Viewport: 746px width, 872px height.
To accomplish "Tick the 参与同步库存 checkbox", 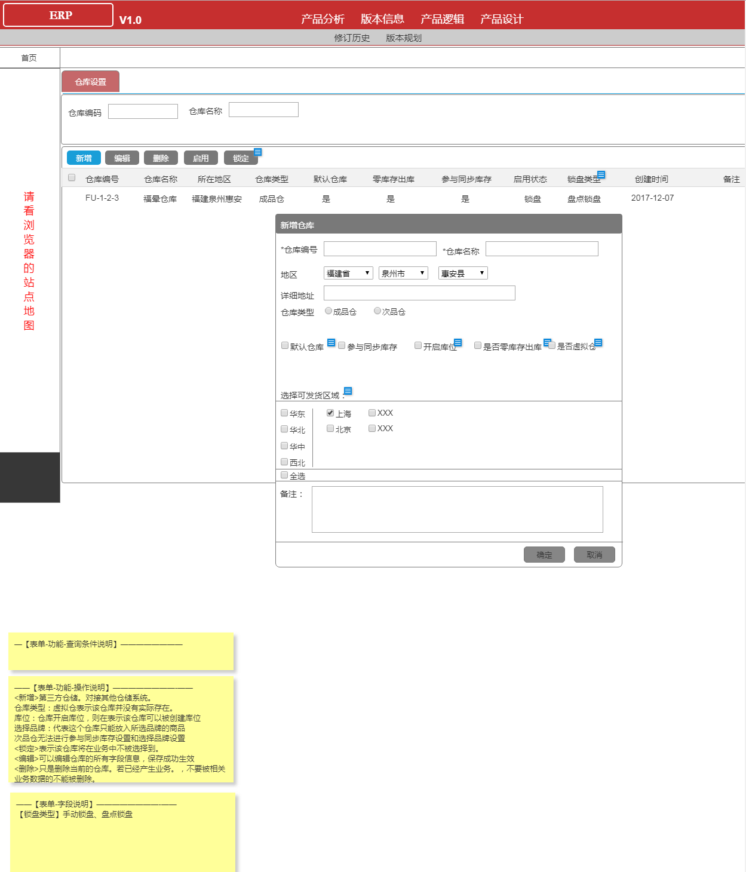I will pos(342,345).
